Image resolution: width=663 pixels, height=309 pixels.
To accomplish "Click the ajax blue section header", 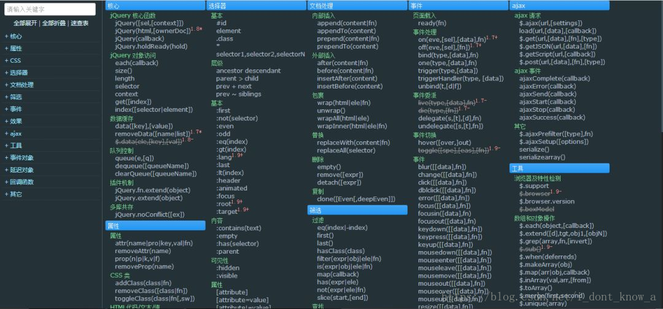I will [x=559, y=6].
